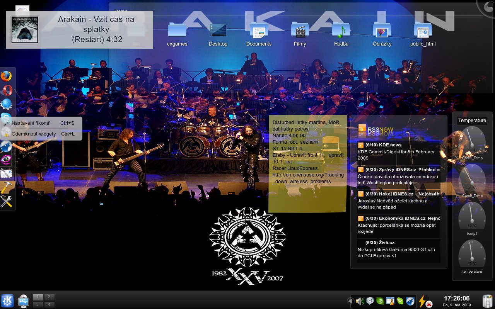The width and height of the screenshot is (495, 309).
Task: Expand hidden system tray icons arrow
Action: 350,301
